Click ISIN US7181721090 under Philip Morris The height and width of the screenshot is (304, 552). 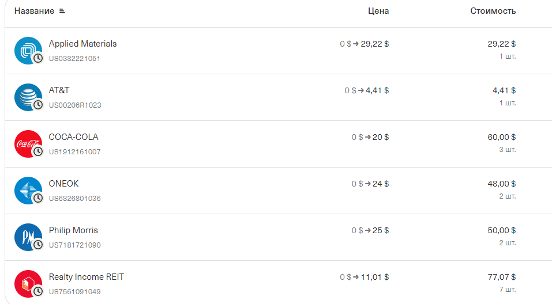pyautogui.click(x=74, y=245)
